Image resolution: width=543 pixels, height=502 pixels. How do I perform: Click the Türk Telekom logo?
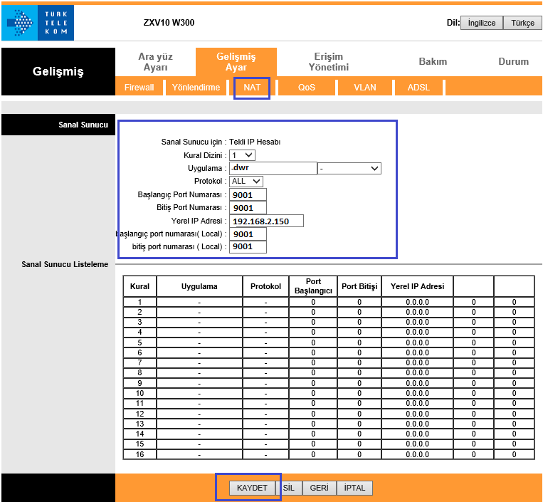pyautogui.click(x=38, y=23)
